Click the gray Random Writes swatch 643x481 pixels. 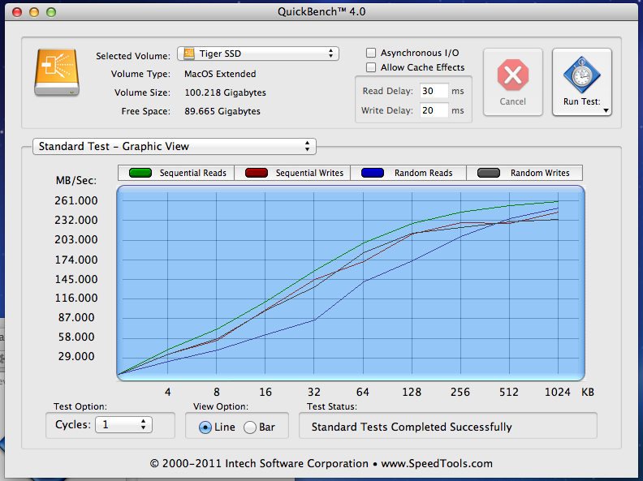tap(487, 173)
